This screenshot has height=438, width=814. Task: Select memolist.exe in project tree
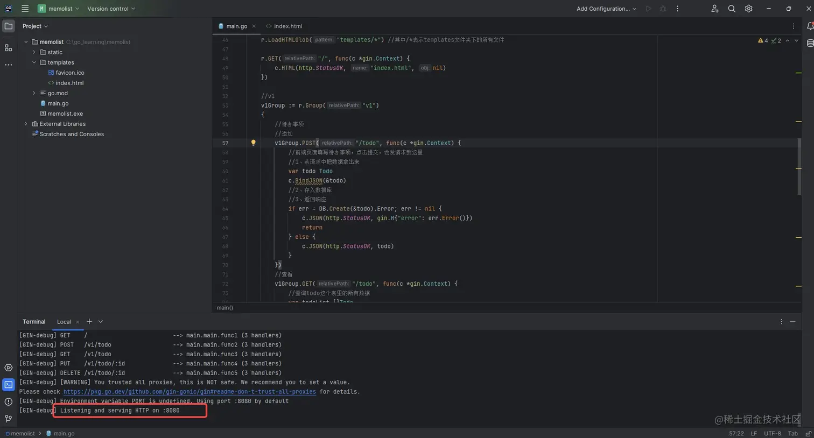click(x=61, y=114)
